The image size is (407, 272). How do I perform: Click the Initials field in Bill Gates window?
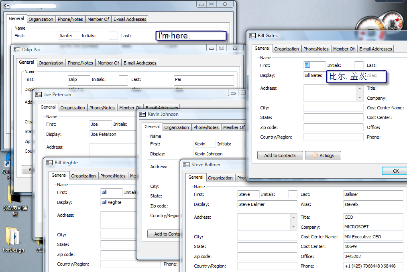click(359, 65)
